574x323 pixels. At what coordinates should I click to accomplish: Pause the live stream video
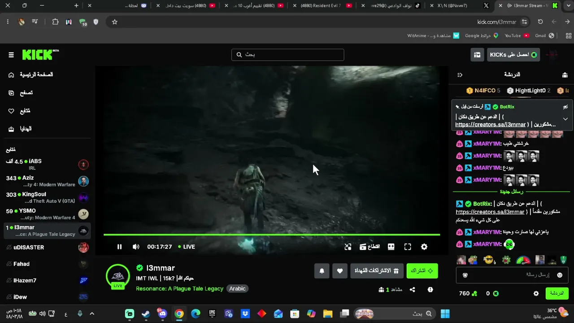119,247
